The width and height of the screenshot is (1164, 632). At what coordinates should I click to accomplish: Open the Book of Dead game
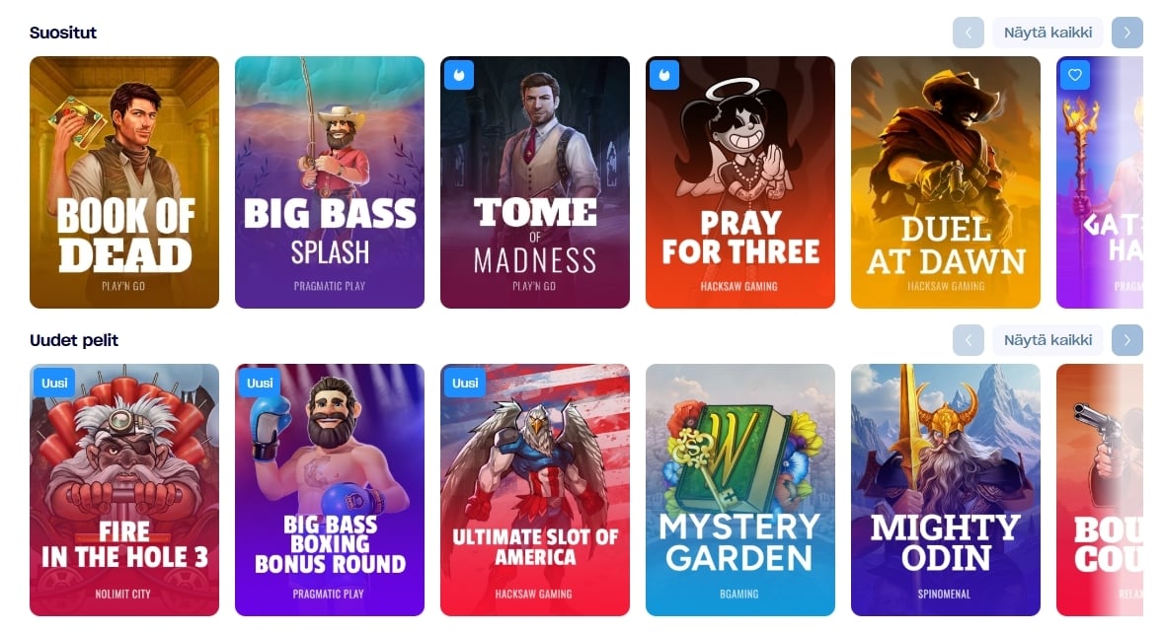(124, 182)
